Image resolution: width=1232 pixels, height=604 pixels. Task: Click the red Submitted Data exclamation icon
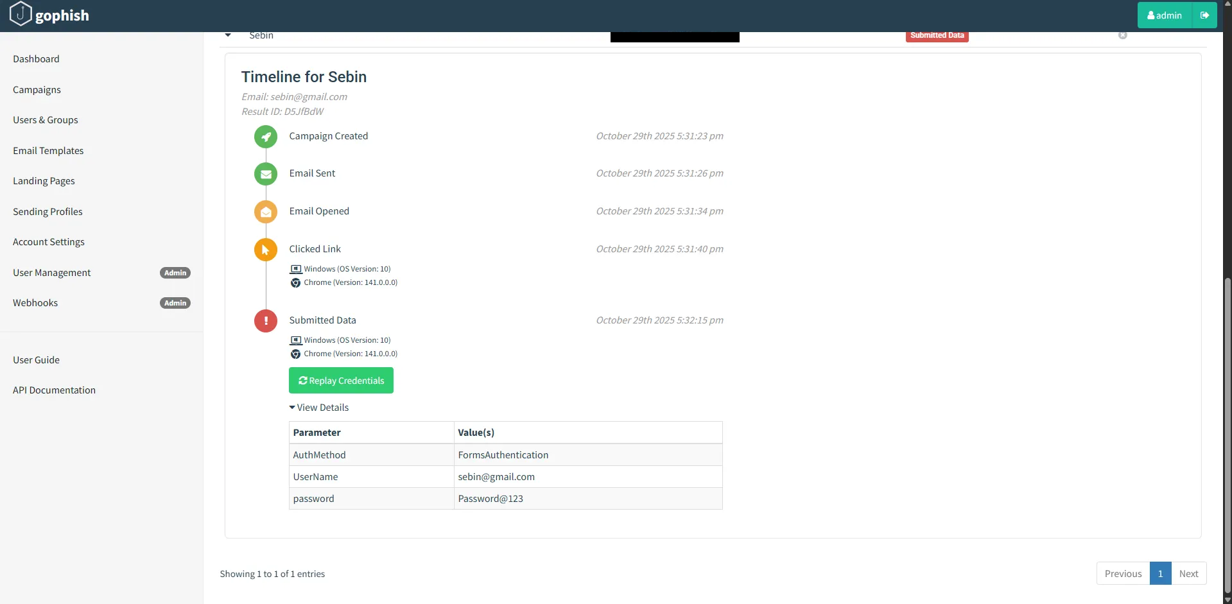pos(266,321)
